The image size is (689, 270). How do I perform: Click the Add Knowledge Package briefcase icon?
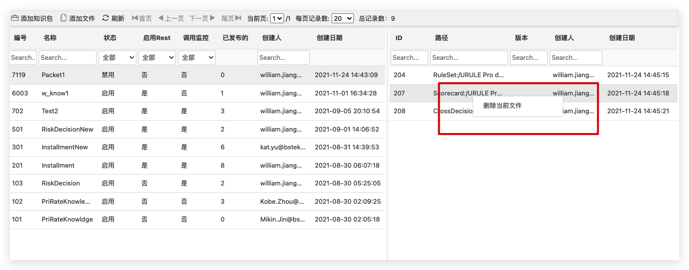pos(15,18)
